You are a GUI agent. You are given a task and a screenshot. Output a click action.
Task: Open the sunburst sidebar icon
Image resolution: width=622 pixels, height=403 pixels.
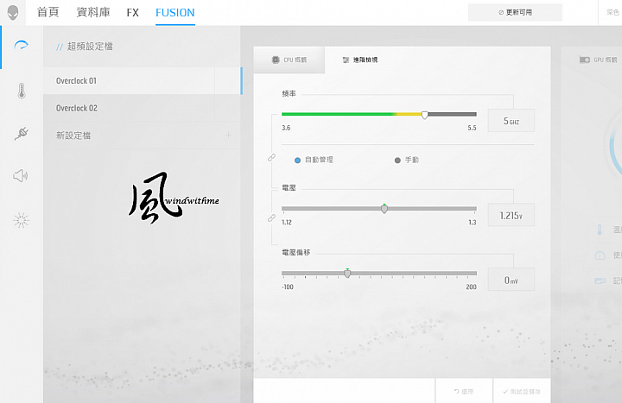21,220
